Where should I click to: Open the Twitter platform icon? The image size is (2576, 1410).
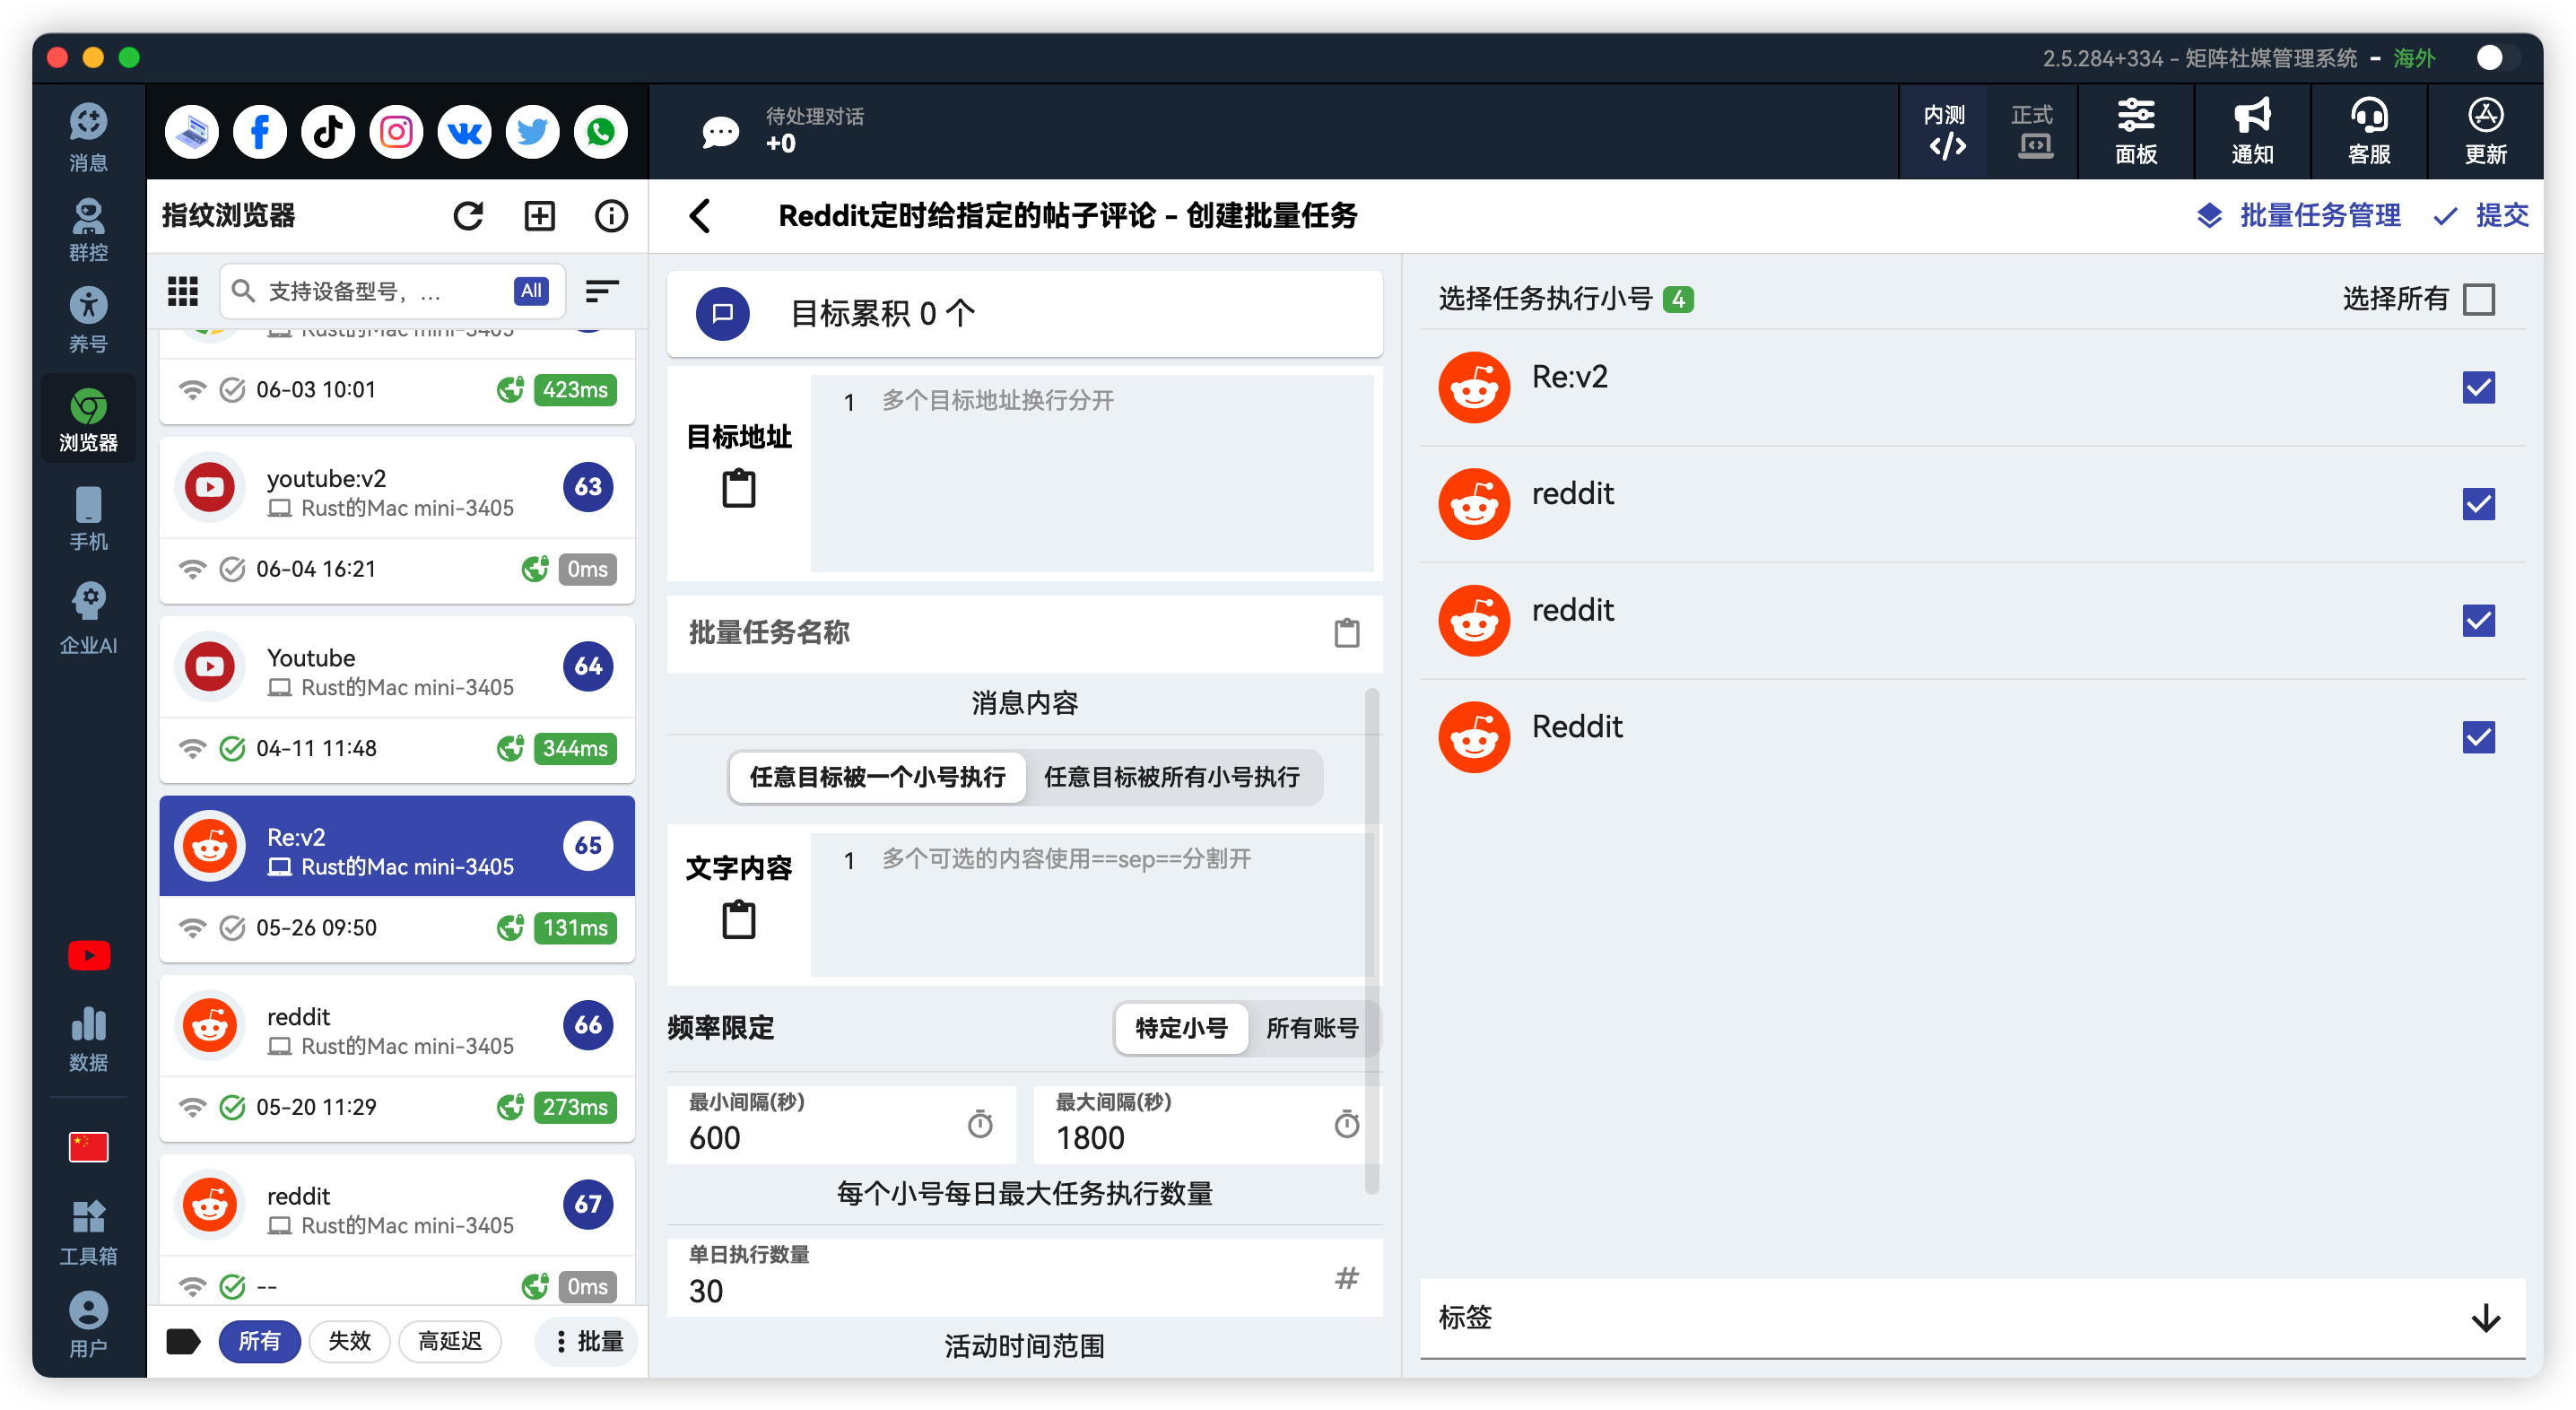point(532,132)
